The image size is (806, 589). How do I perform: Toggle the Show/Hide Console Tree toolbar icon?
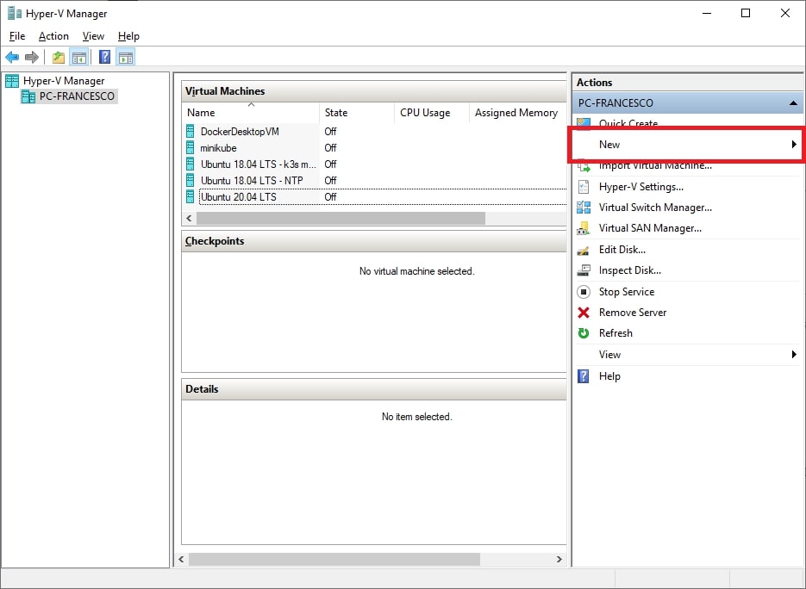tap(79, 57)
